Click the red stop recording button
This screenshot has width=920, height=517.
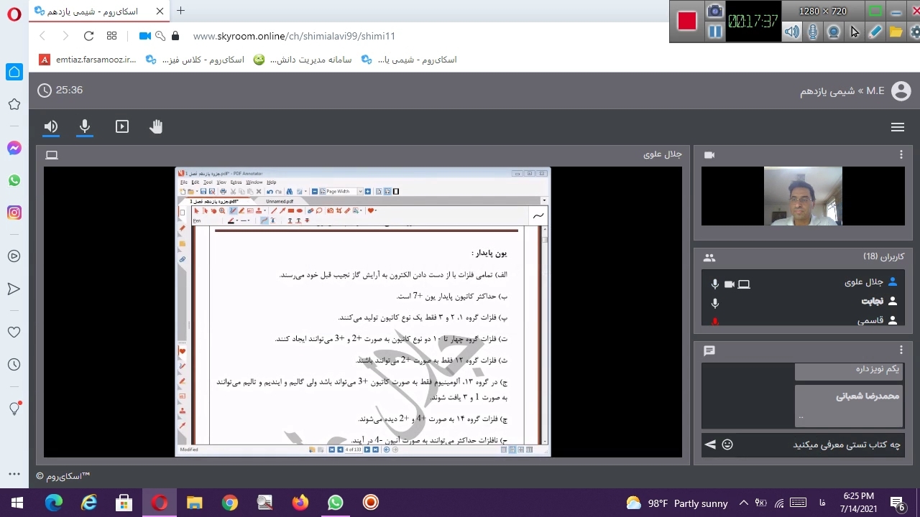[686, 21]
